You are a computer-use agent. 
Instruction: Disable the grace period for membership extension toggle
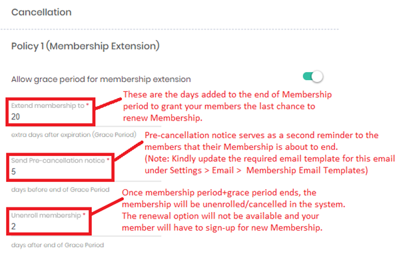pos(313,77)
